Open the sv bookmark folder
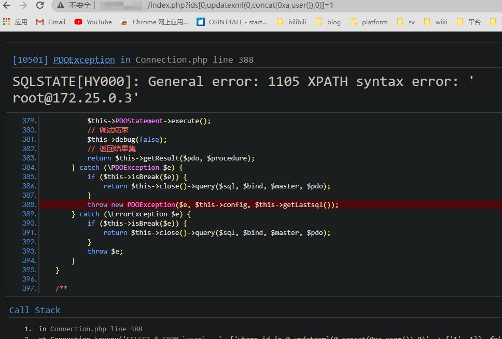 click(x=406, y=22)
